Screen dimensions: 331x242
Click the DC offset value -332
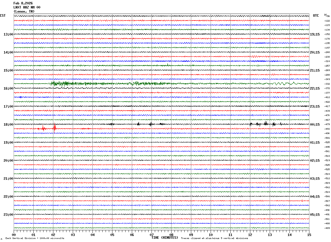click(x=327, y=84)
